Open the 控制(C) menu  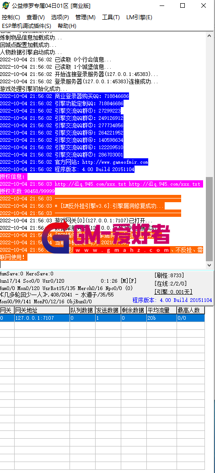coord(11,17)
